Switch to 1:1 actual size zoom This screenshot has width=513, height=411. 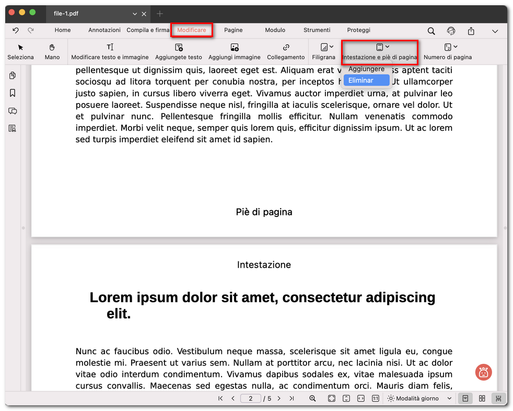(375, 398)
